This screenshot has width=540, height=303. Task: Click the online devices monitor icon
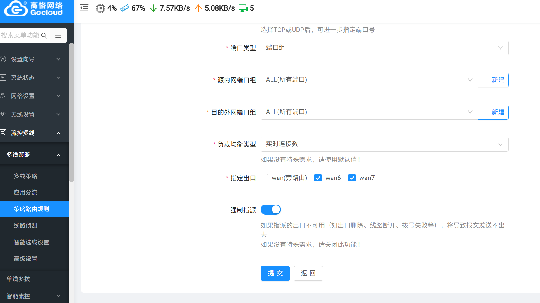[243, 8]
